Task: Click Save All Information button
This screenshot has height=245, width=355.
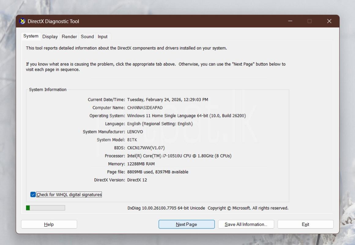Action: click(x=246, y=224)
